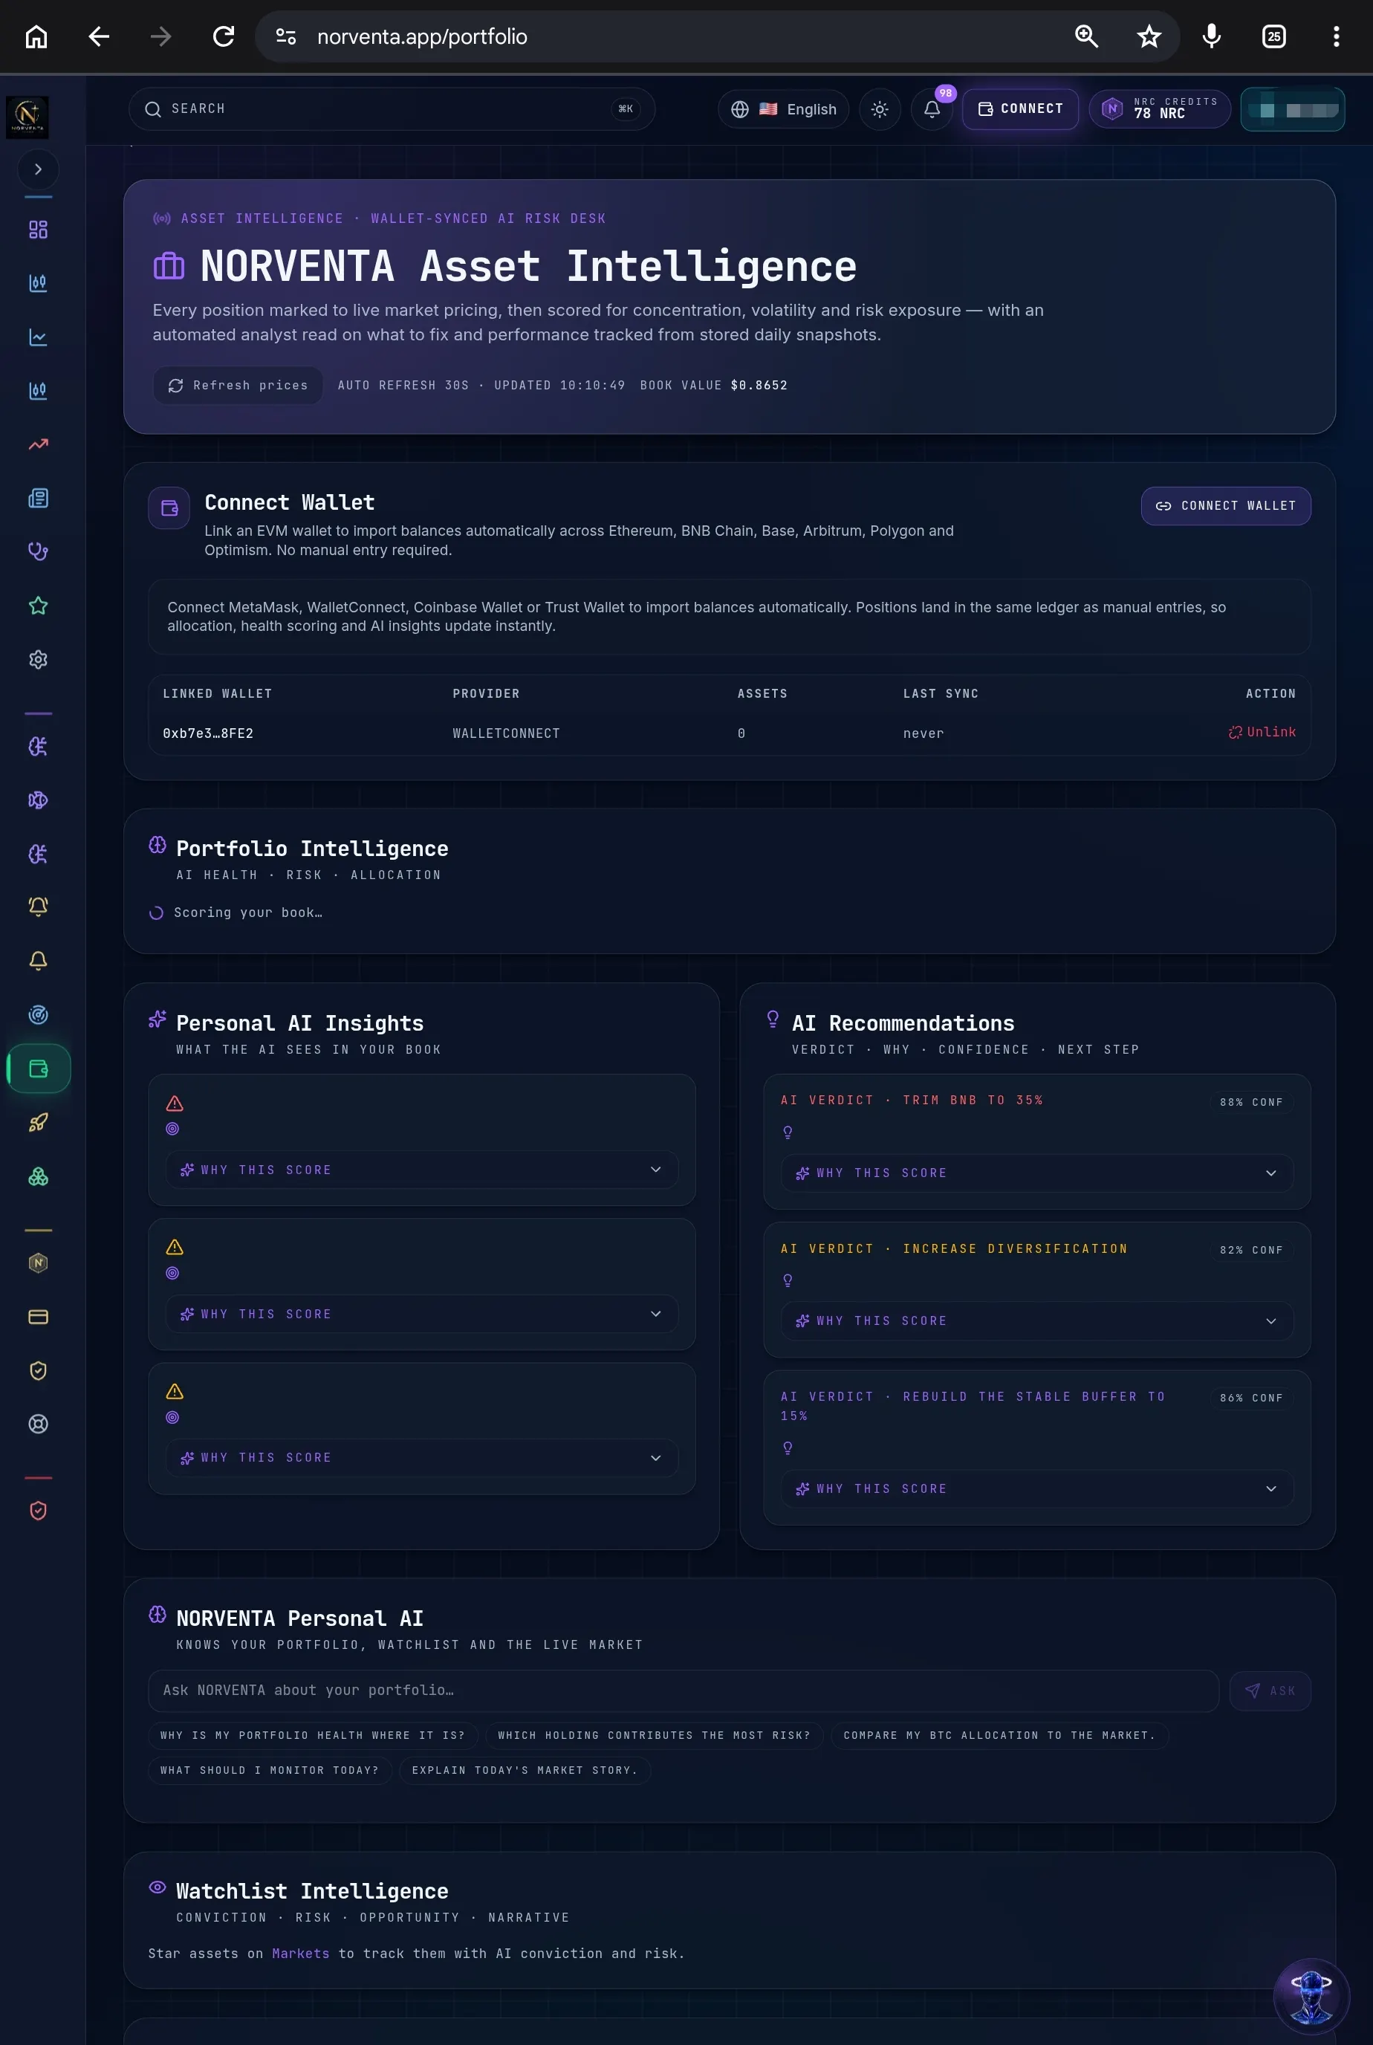
Task: Select 'Why is my portfolio health where it is?'
Action: tap(313, 1735)
